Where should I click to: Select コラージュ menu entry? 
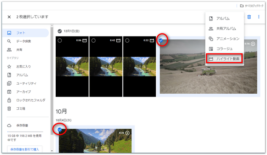click(x=225, y=49)
